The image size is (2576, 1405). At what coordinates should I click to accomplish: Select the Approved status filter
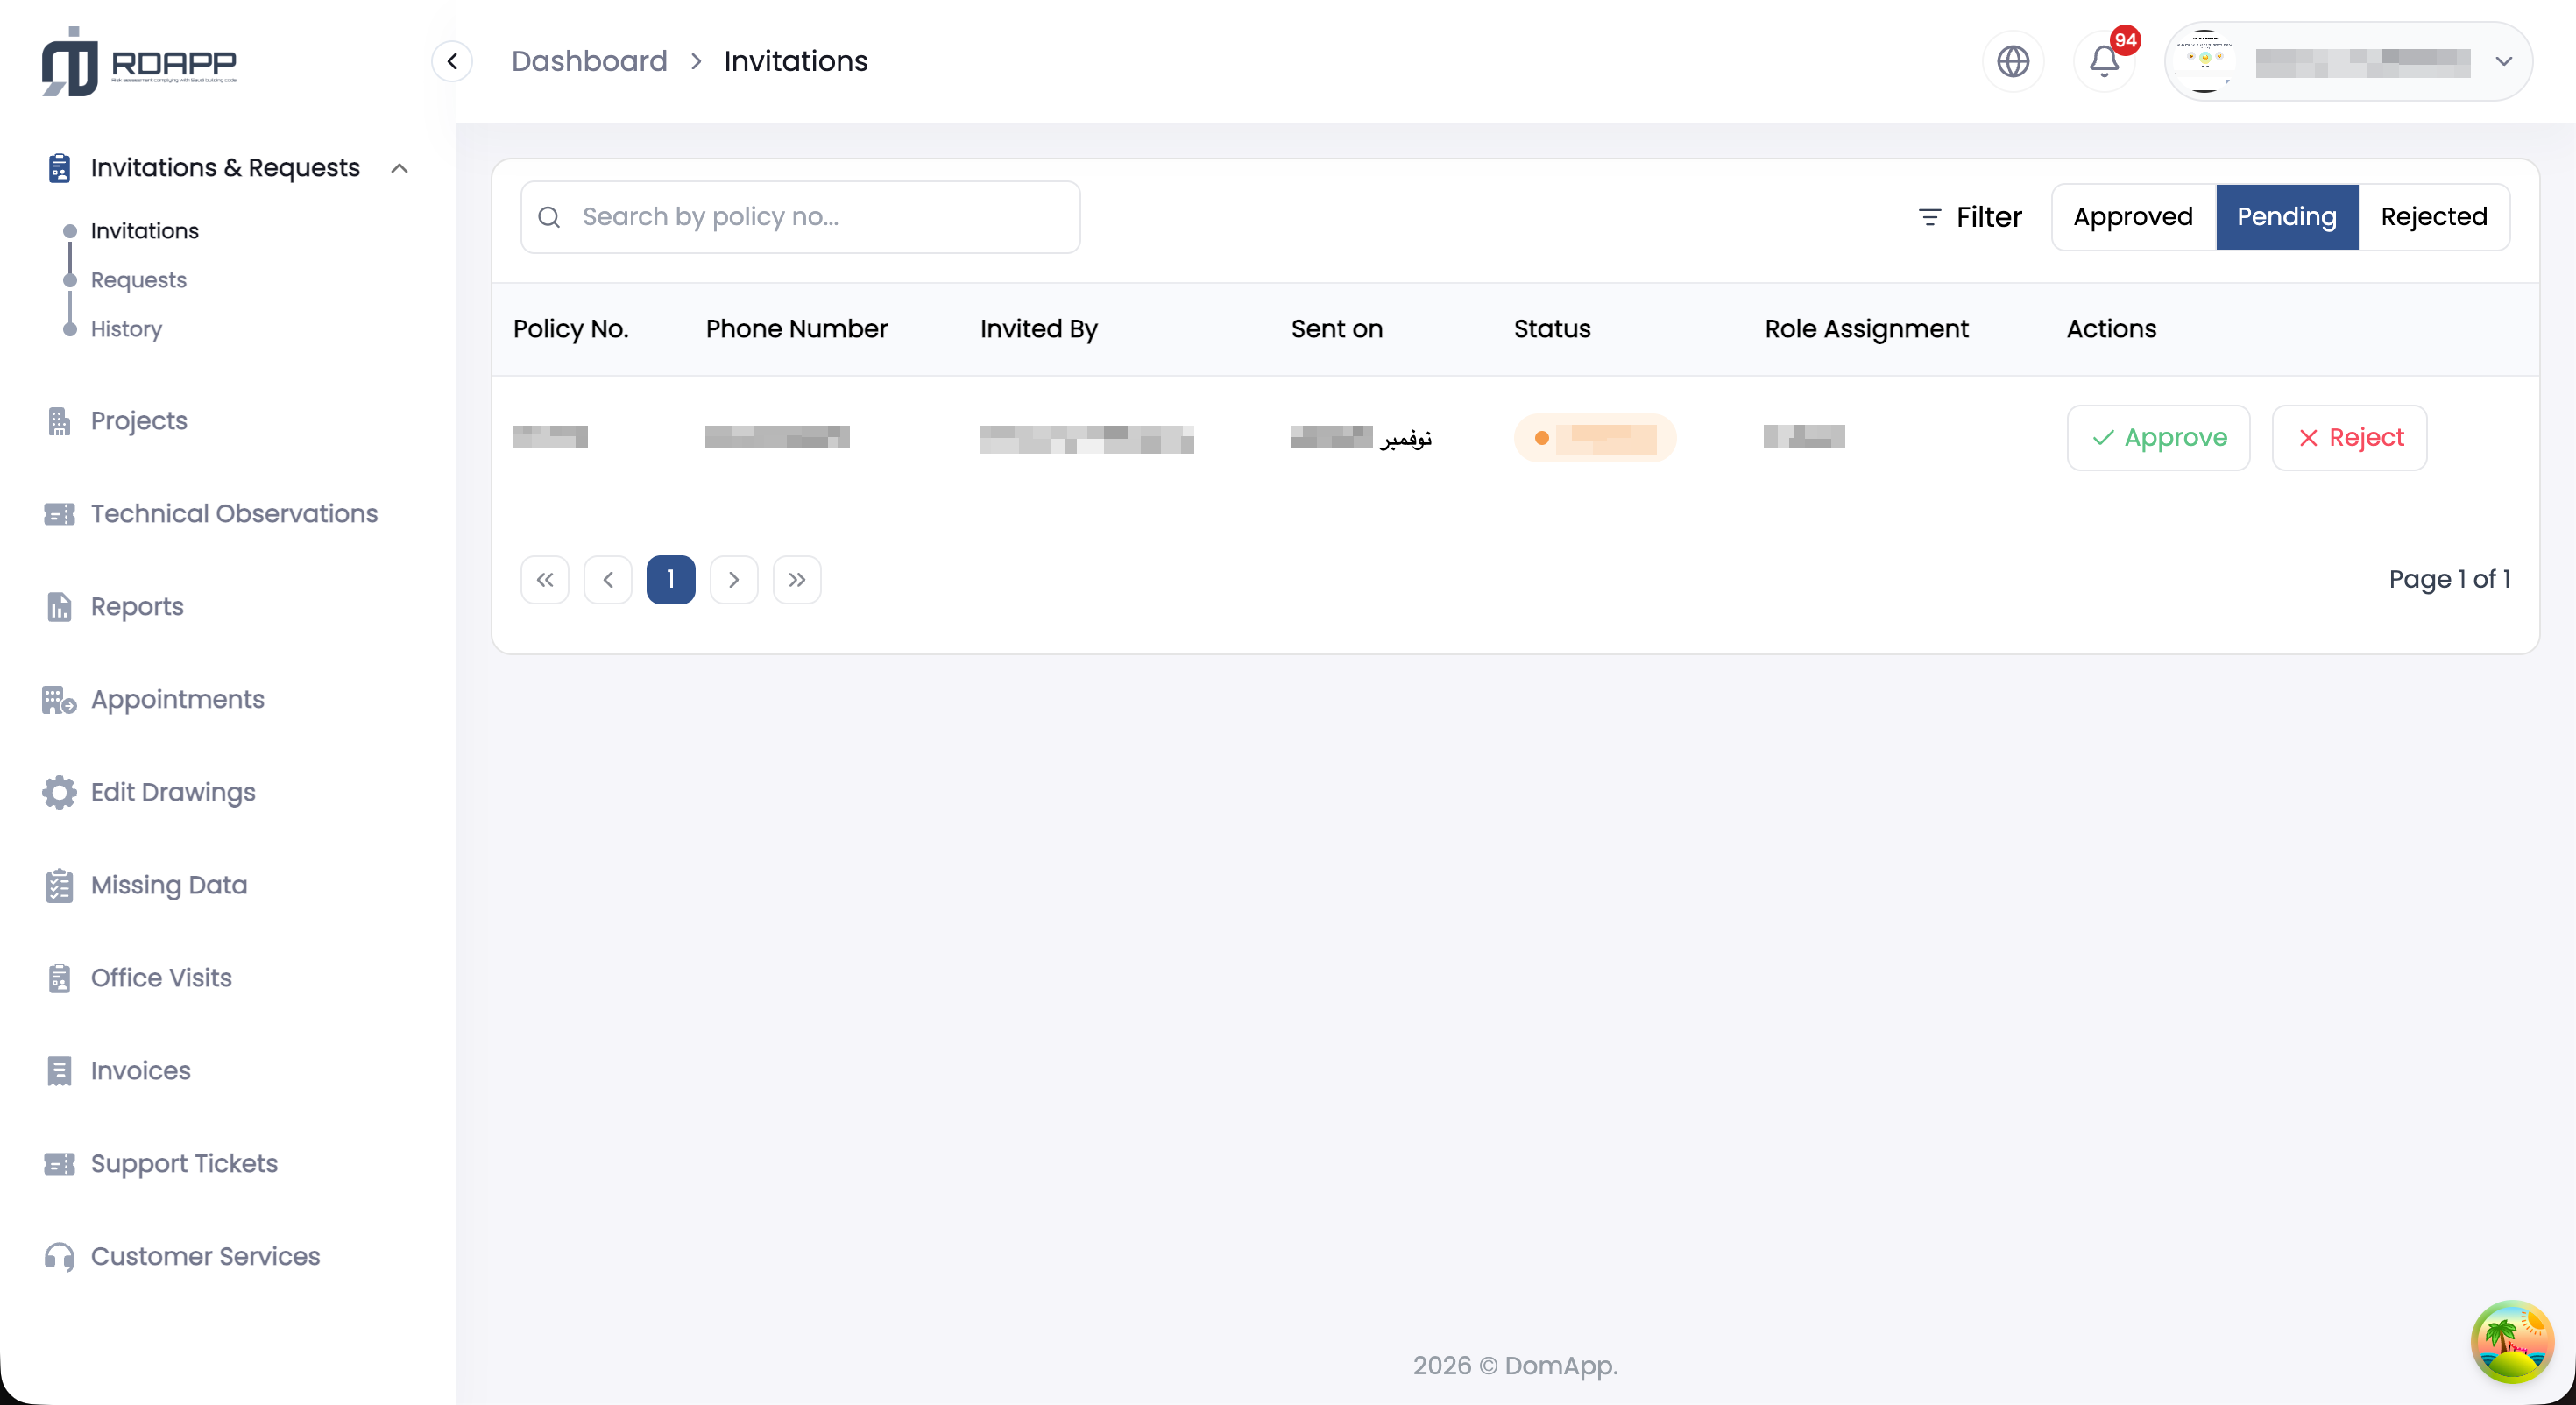(x=2132, y=217)
